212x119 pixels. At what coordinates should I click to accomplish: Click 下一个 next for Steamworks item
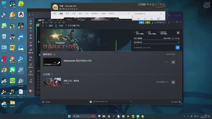[166, 62]
